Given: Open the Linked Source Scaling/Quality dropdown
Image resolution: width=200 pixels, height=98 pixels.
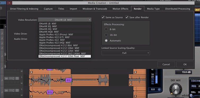Looking at the screenshot, I should 126,53.
